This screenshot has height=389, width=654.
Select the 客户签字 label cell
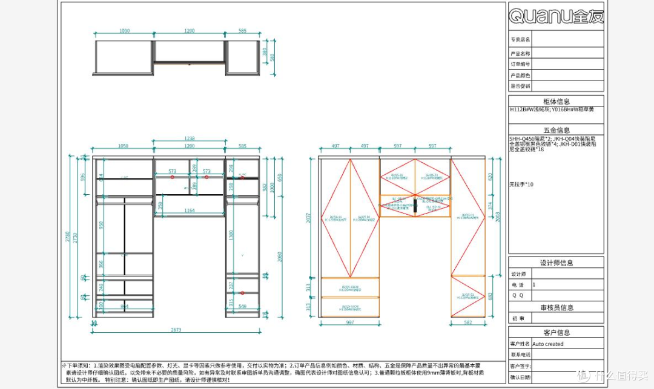(520, 366)
